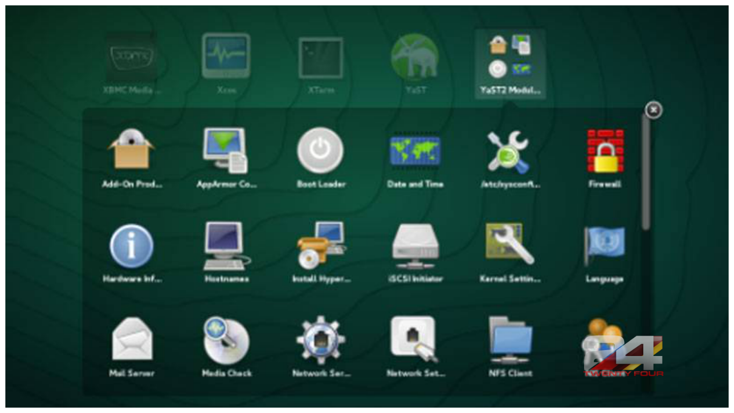Viewport: 734px width, 413px height.
Task: Close the YaST2 Modules folder popup
Action: tap(653, 110)
